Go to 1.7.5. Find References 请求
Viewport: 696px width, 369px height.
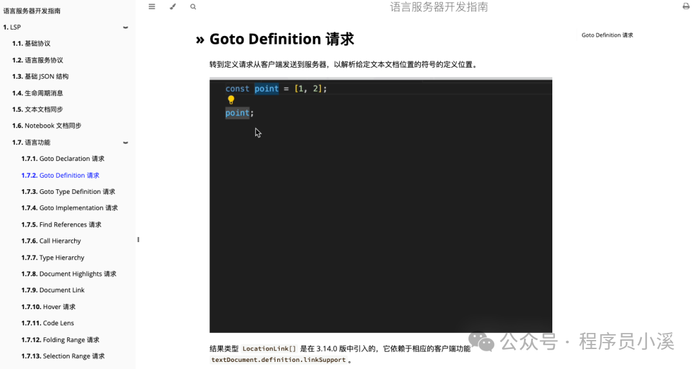point(61,224)
